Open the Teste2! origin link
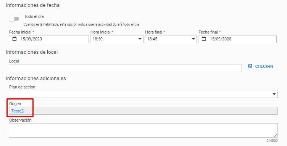Image resolution: width=287 pixels, height=146 pixels. tap(18, 111)
